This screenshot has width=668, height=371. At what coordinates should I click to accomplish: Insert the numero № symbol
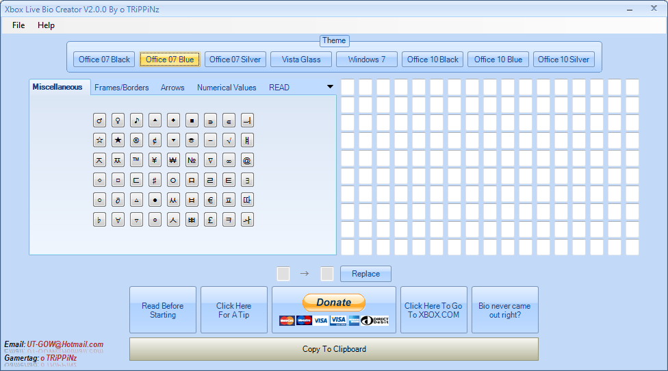[192, 160]
